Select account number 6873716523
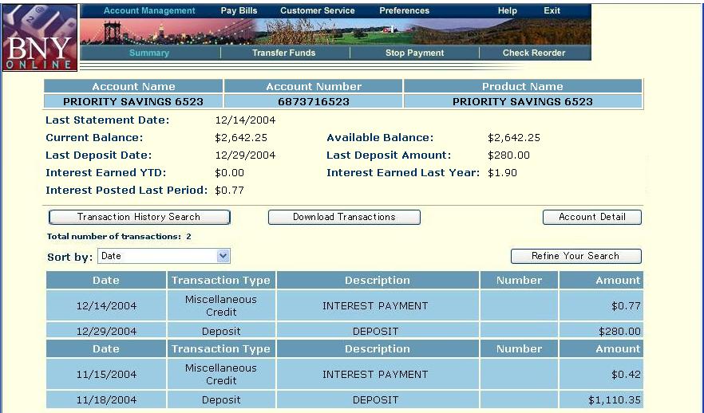 point(314,102)
